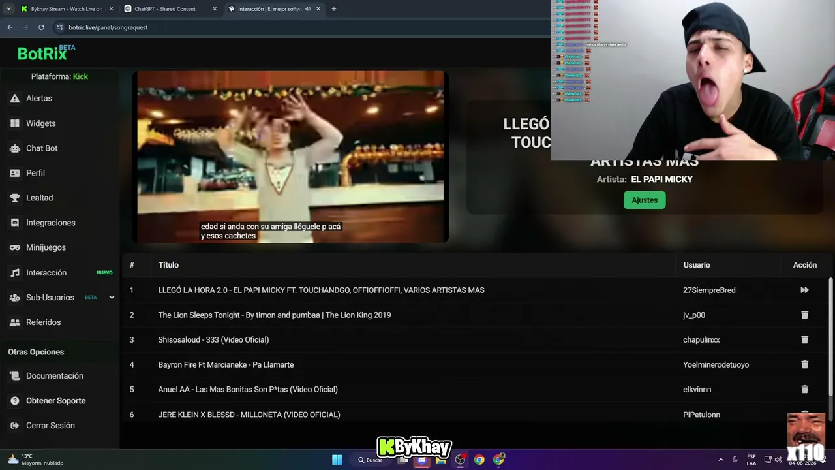
Task: Click the 'Título' column header
Action: 168,265
